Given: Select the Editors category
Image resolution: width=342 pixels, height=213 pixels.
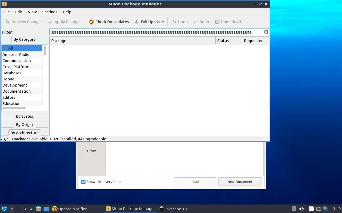Looking at the screenshot, I should (22, 97).
